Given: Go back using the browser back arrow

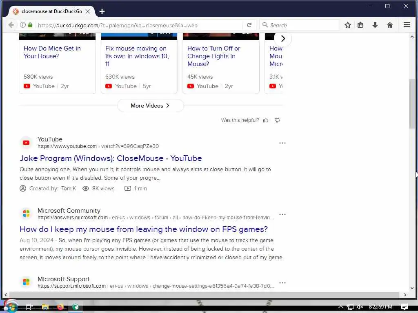Looking at the screenshot, I should (11, 25).
